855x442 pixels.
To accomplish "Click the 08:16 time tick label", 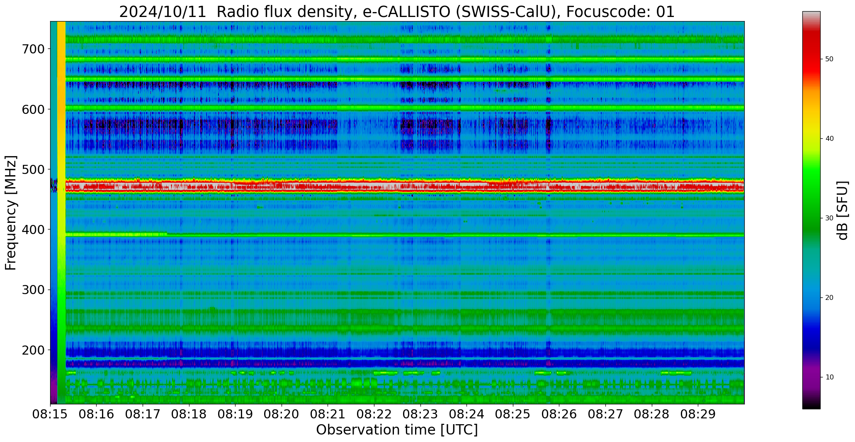I will (x=97, y=414).
